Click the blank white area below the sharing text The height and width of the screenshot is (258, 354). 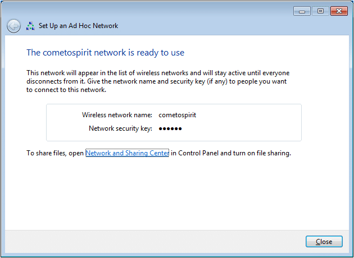pyautogui.click(x=177, y=194)
